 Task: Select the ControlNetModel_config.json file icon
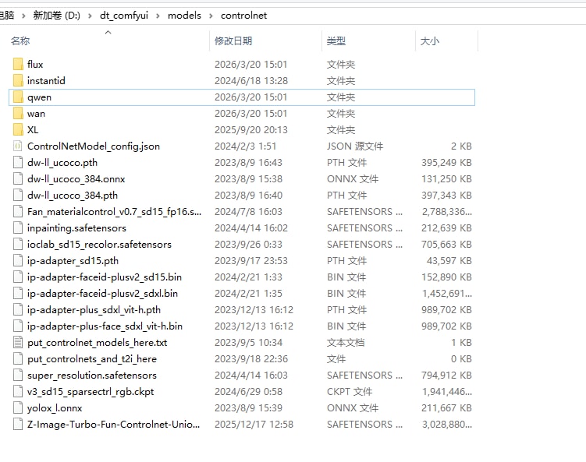coord(19,146)
